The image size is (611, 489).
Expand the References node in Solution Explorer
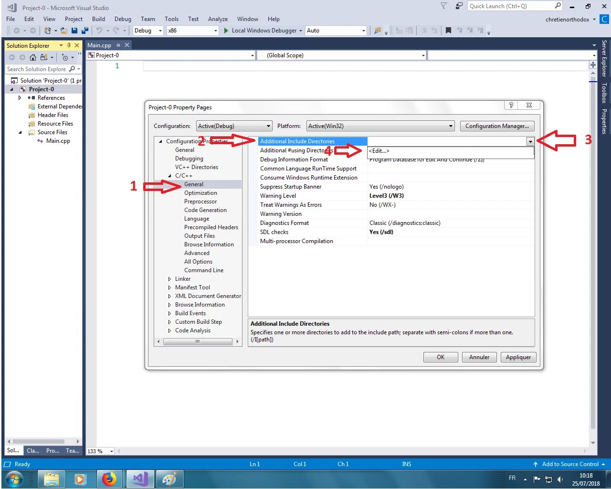tap(20, 97)
